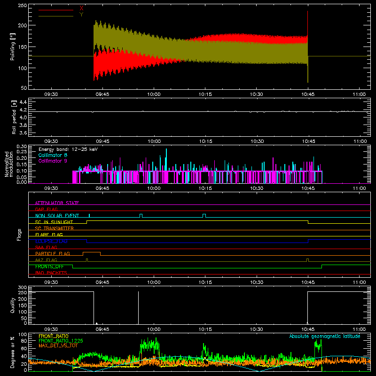Click the Flags axis title
The width and height of the screenshot is (376, 376).
click(19, 235)
